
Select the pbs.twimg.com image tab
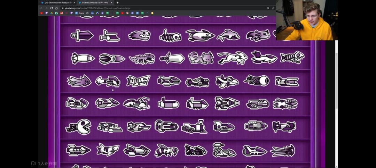click(x=95, y=2)
